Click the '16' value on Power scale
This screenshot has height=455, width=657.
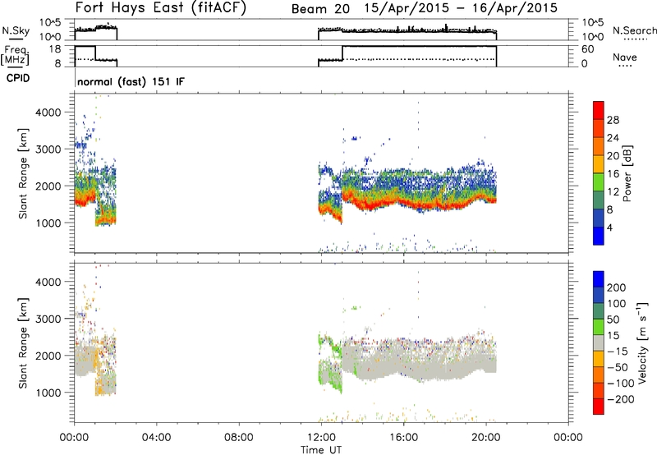[x=613, y=173]
